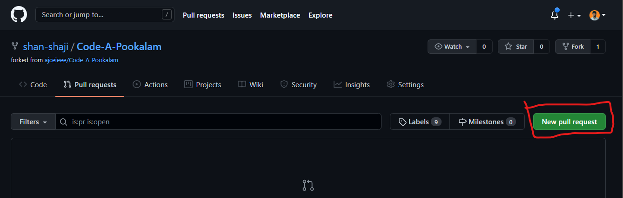Click the stargazers count 0
This screenshot has height=198, width=623.
(x=541, y=47)
